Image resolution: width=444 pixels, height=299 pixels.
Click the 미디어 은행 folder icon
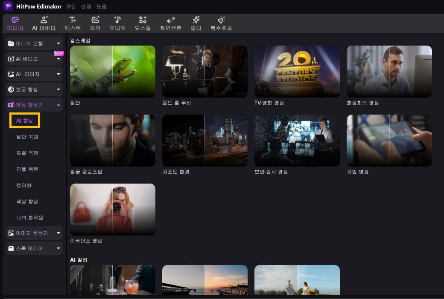coord(11,43)
